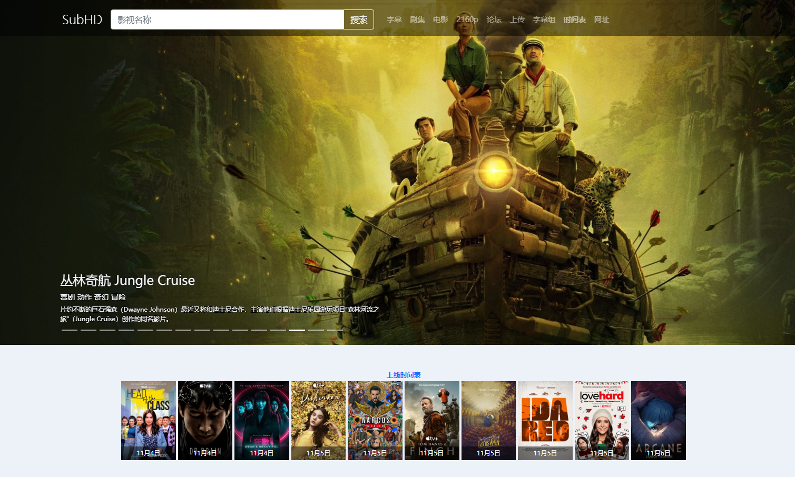Screen dimensions: 795x477
Task: Click the highlighted active carousel indicator
Action: (x=297, y=330)
